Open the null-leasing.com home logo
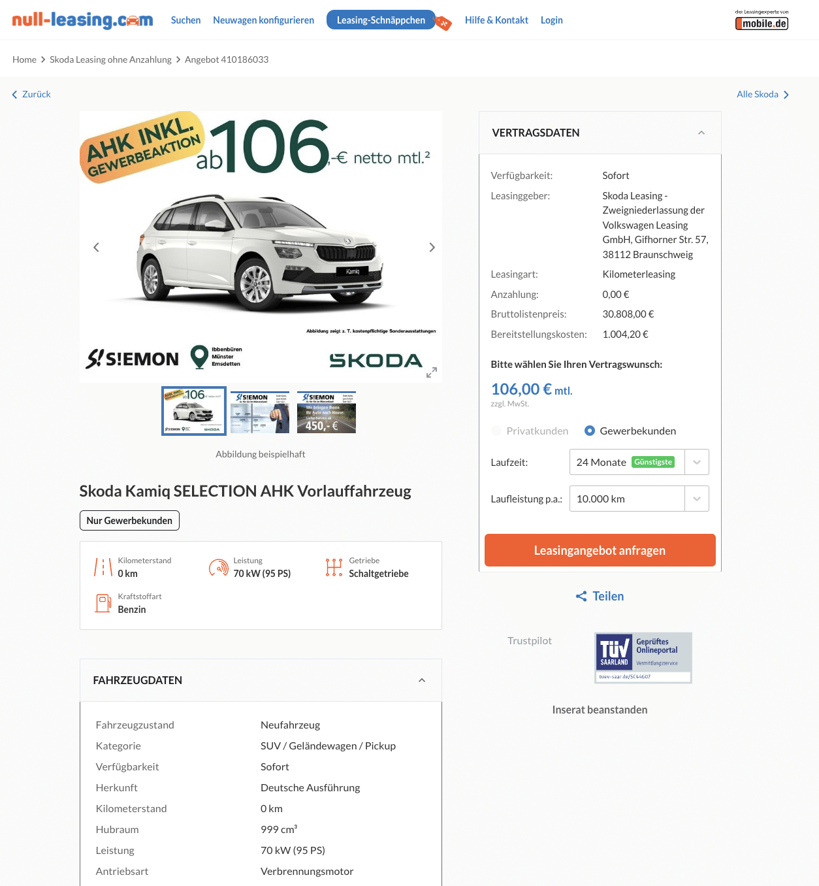The width and height of the screenshot is (819, 886). coord(82,20)
